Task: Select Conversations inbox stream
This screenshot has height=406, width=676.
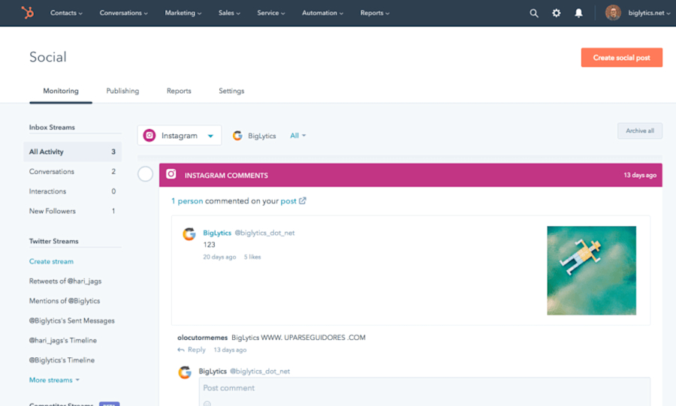Action: (x=72, y=171)
